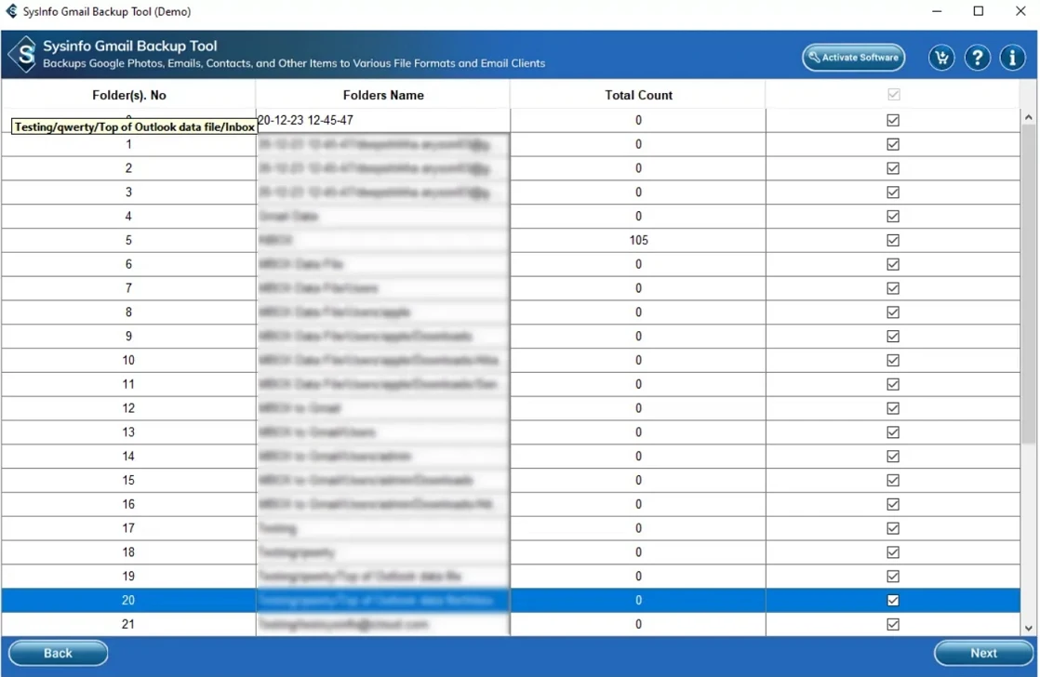This screenshot has height=677, width=1040.
Task: Select folder name 20-12-23 12-45-47
Action: point(382,120)
